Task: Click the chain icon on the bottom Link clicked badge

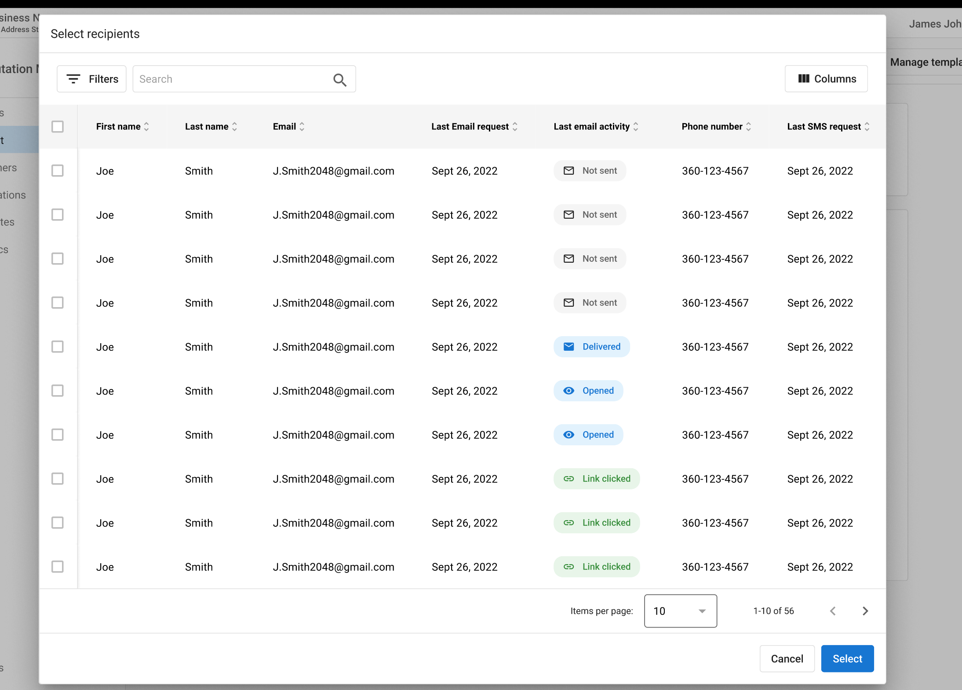Action: point(569,567)
